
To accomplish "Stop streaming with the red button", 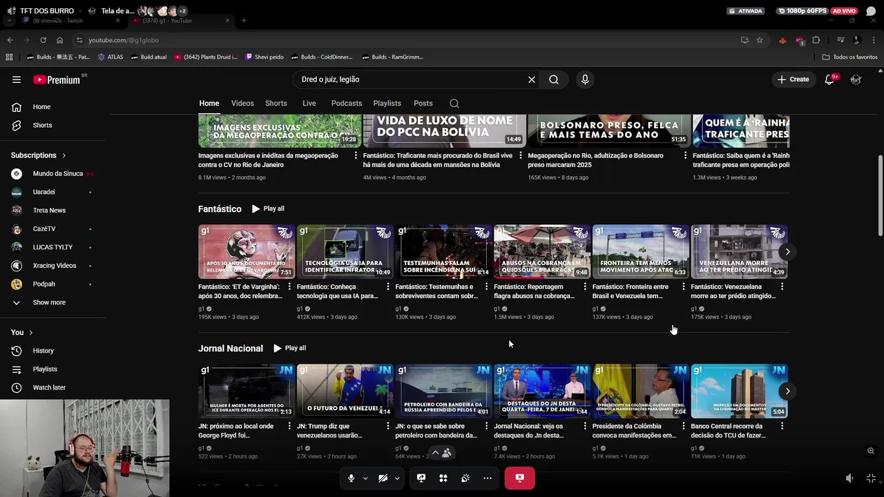I will pyautogui.click(x=519, y=478).
